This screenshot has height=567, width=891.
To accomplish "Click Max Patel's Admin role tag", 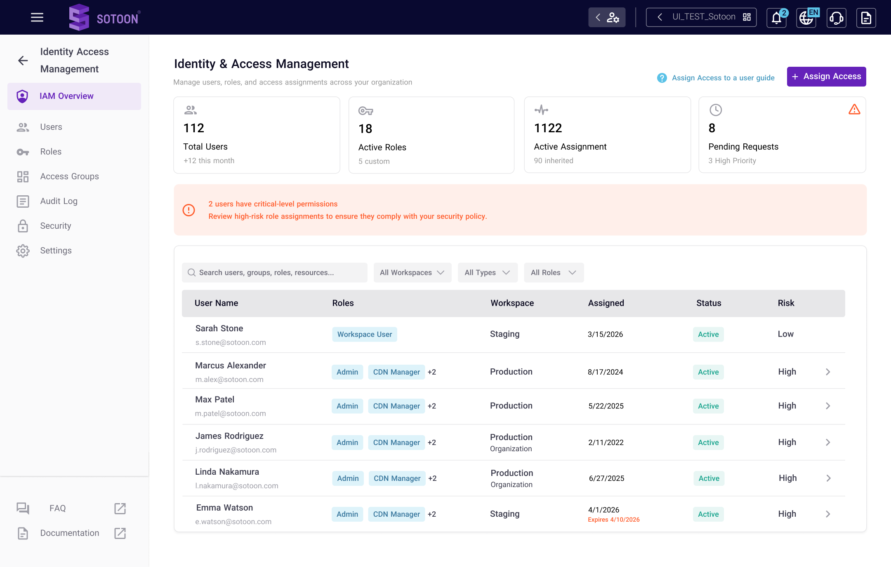I will click(x=347, y=406).
